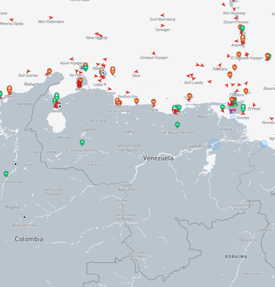
Task: Click the 'Nave Velocity' vessel label
Action: [97, 38]
